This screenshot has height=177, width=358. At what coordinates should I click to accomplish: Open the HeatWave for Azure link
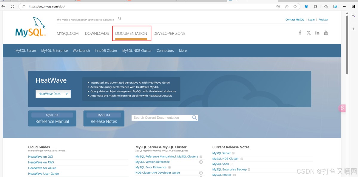pos(42,168)
